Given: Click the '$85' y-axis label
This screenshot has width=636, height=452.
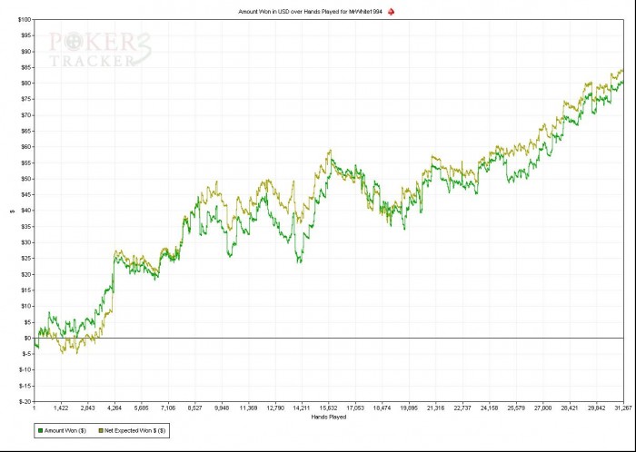Looking at the screenshot, I should click(x=25, y=67).
